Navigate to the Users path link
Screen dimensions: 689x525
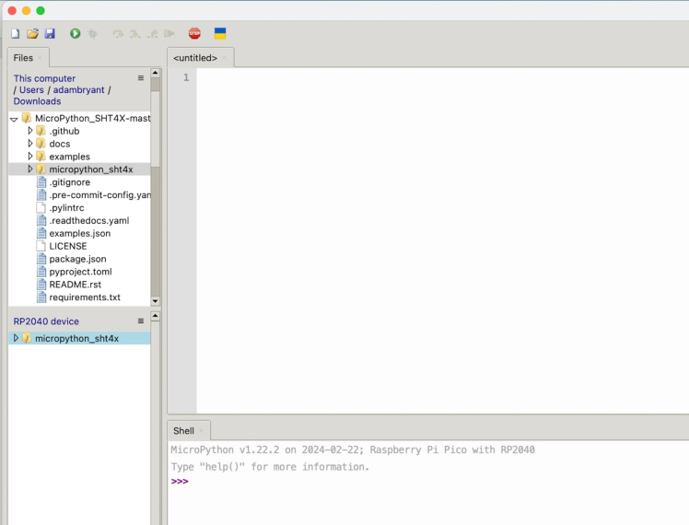click(x=32, y=90)
